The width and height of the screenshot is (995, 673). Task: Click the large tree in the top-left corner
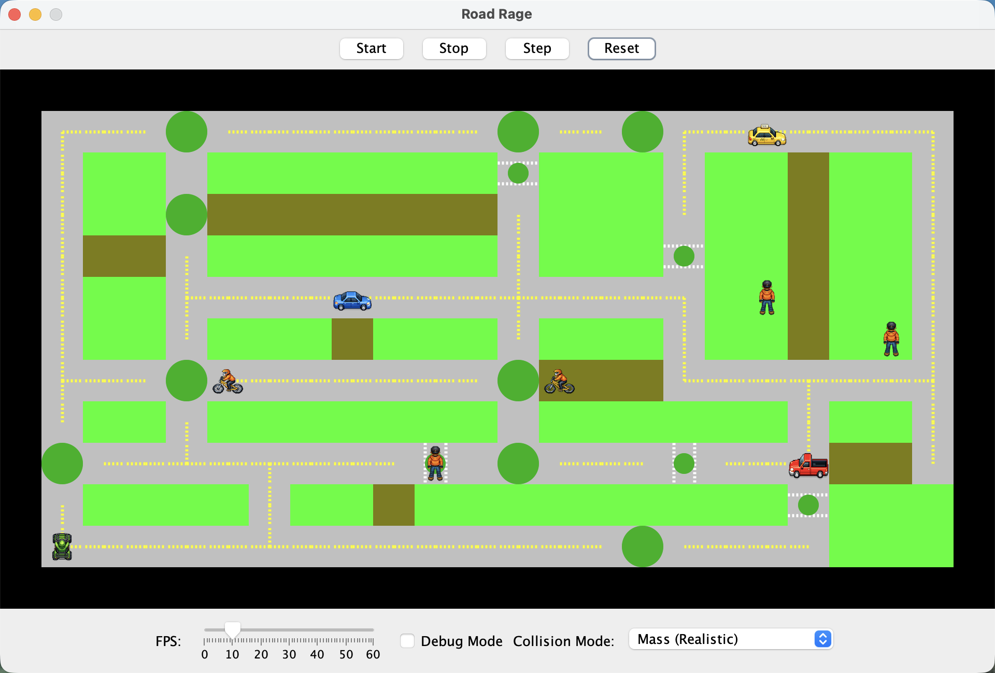pyautogui.click(x=186, y=131)
